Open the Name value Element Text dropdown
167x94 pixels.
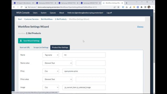tap(57, 63)
